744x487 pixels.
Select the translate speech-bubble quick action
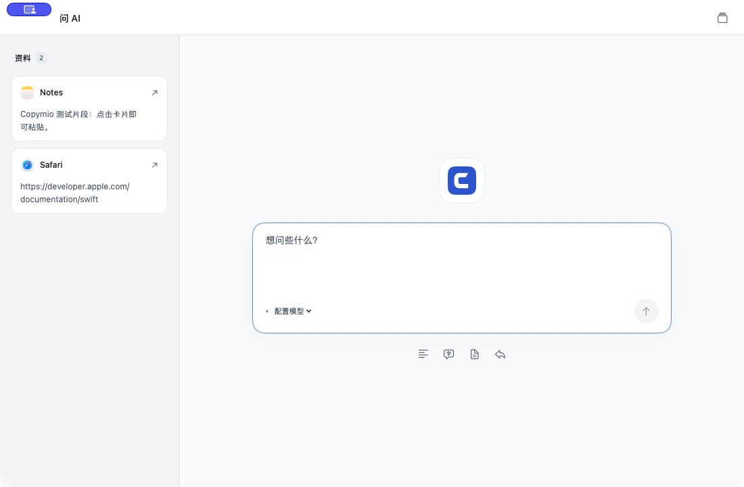coord(449,354)
